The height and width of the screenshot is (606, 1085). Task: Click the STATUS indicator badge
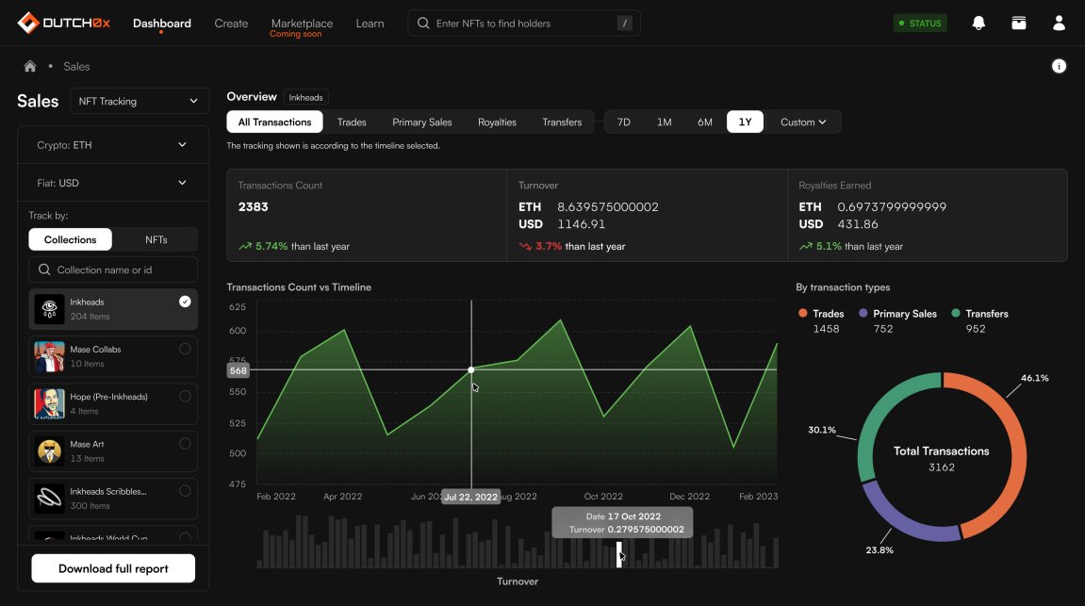[x=920, y=23]
